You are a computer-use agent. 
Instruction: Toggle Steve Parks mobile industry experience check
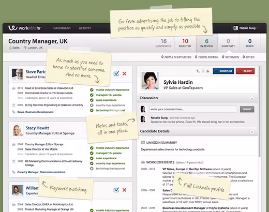tap(92, 90)
